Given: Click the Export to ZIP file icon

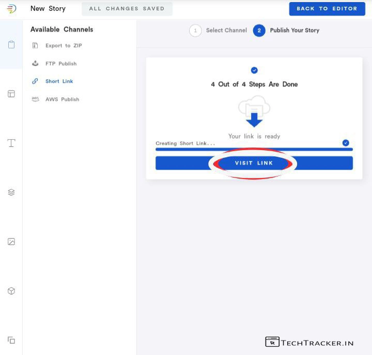Looking at the screenshot, I should pyautogui.click(x=35, y=46).
